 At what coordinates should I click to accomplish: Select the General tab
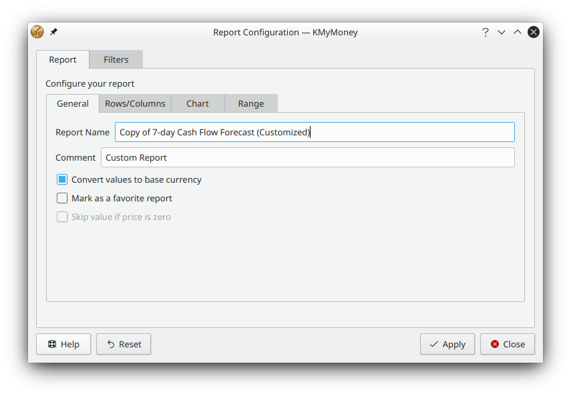(x=72, y=103)
